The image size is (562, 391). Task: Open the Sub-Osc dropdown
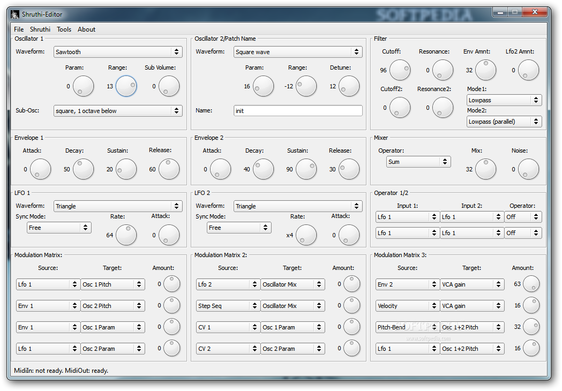[x=118, y=111]
